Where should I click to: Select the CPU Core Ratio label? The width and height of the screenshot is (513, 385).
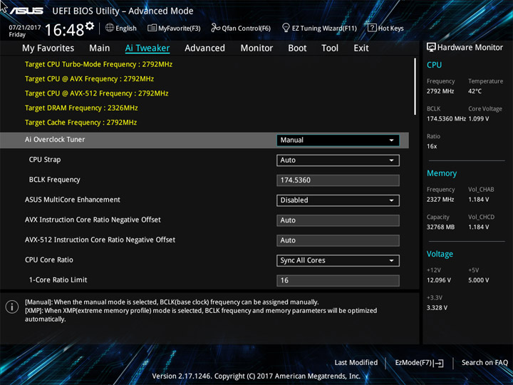[49, 260]
